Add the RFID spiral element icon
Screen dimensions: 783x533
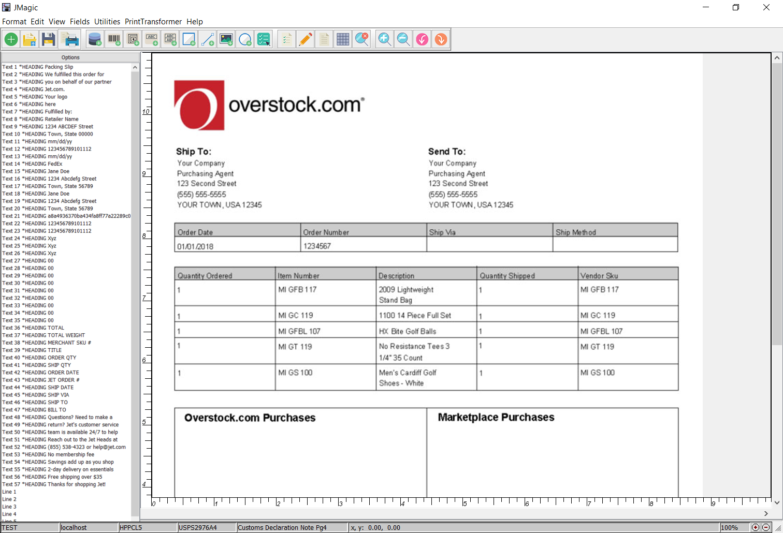pyautogui.click(x=133, y=39)
